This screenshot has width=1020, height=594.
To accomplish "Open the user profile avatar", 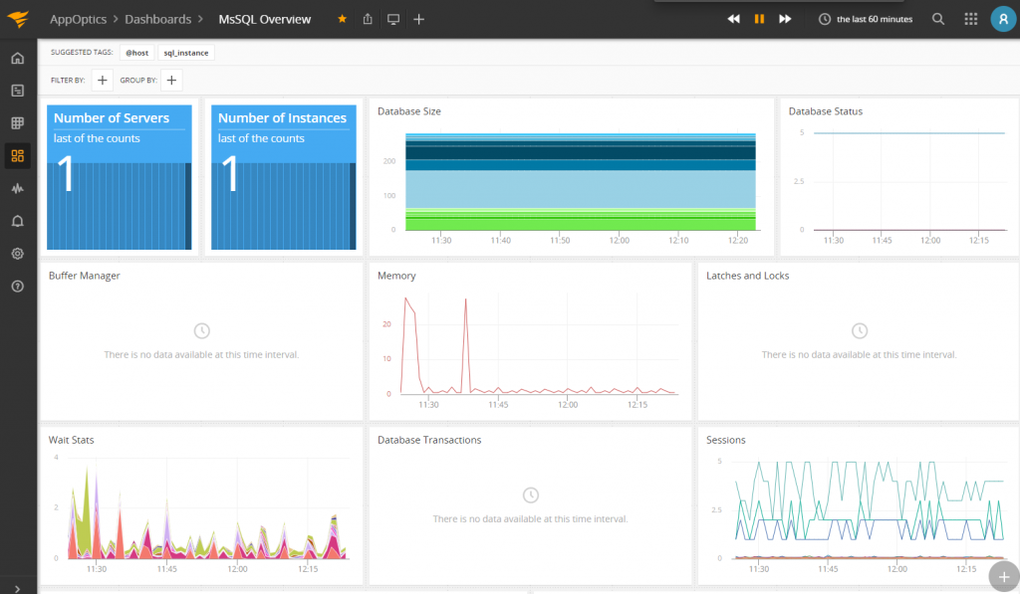I will click(1002, 19).
